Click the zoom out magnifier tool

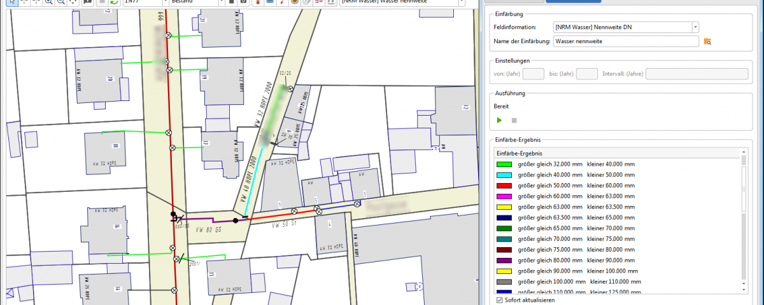pos(60,2)
